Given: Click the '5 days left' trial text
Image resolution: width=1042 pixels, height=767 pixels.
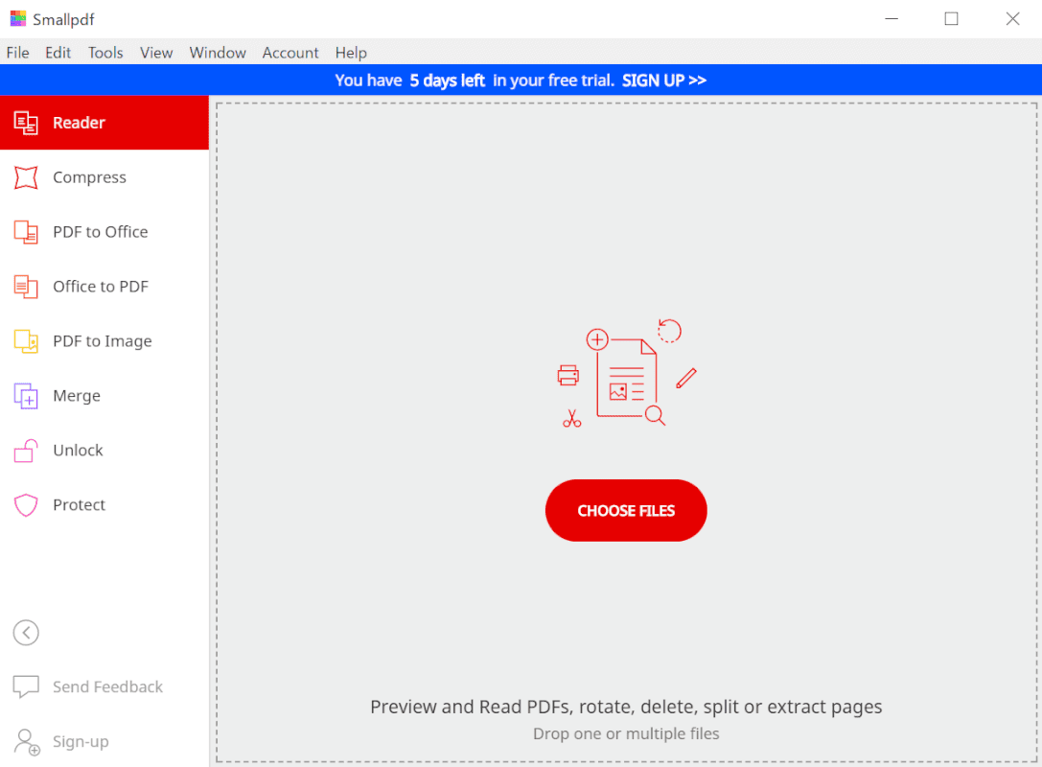Looking at the screenshot, I should coord(448,81).
